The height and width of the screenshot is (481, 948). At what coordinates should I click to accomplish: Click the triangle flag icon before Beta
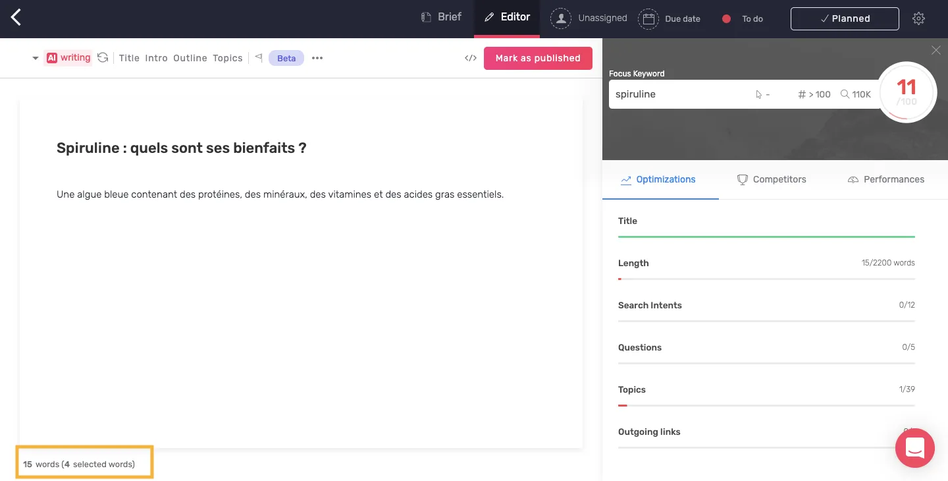click(259, 58)
